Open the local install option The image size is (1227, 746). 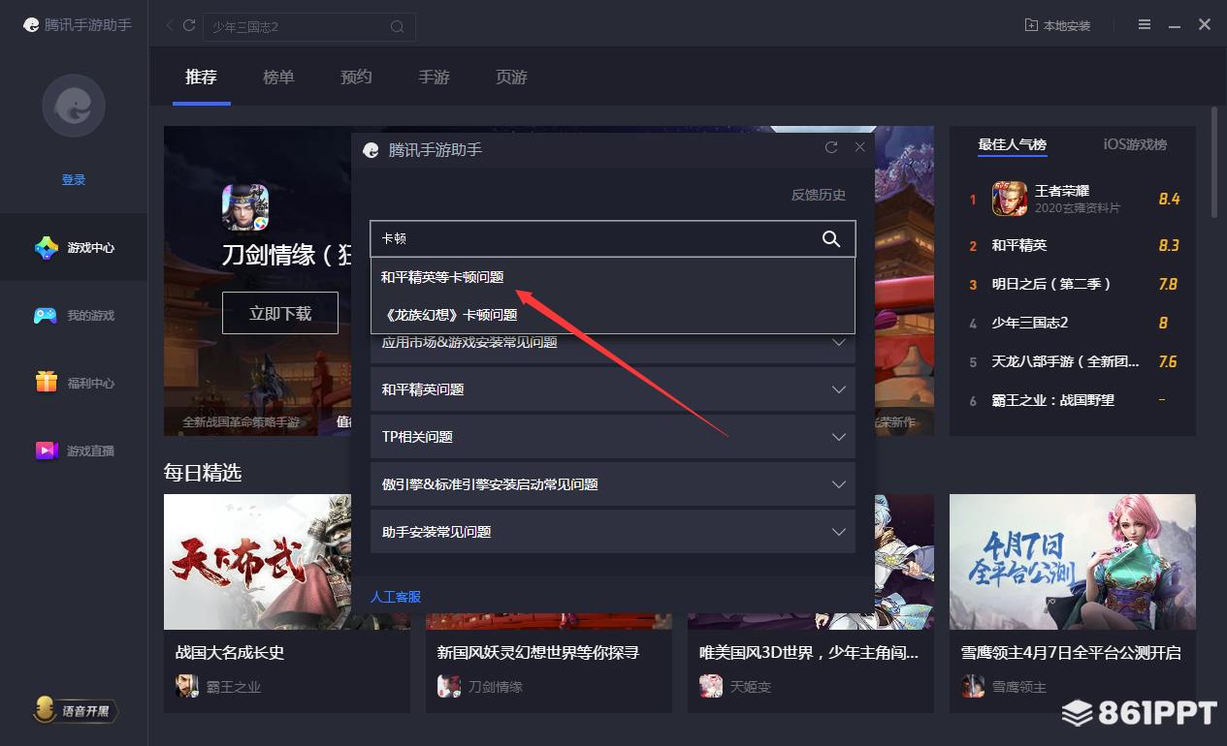(1057, 25)
